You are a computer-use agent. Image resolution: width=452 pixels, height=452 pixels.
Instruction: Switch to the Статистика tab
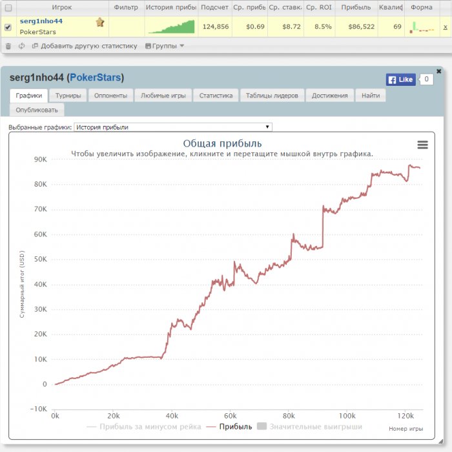click(216, 96)
